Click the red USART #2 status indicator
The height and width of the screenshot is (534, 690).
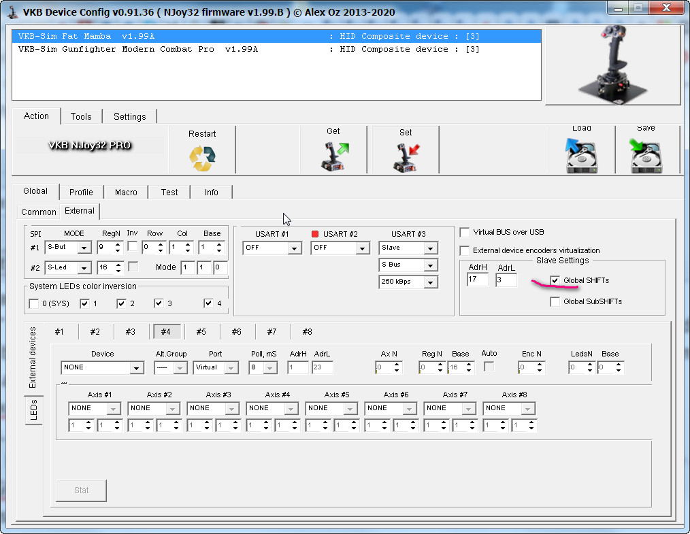(x=315, y=235)
